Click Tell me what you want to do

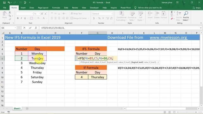pos(148,8)
